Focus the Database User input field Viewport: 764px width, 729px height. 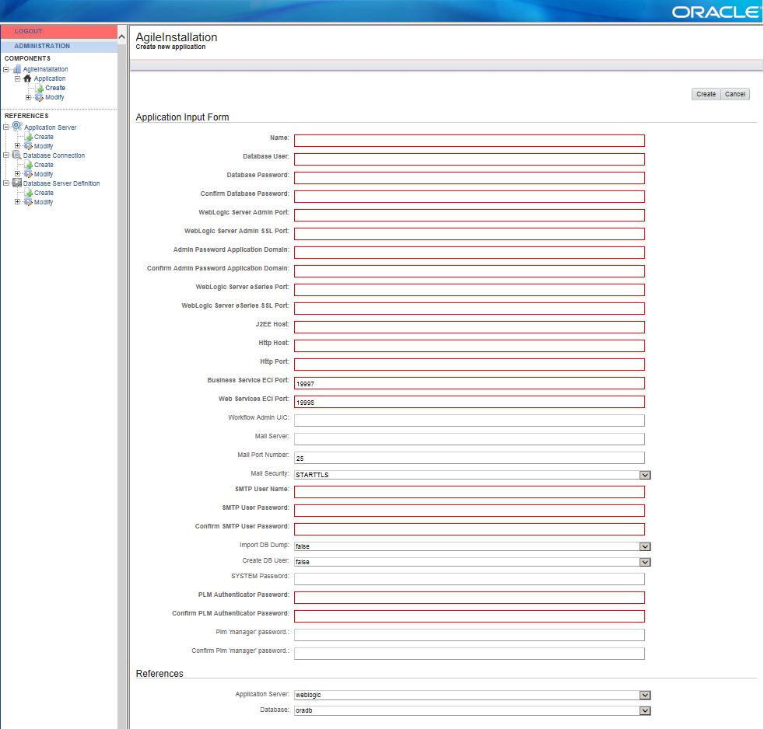tap(469, 159)
